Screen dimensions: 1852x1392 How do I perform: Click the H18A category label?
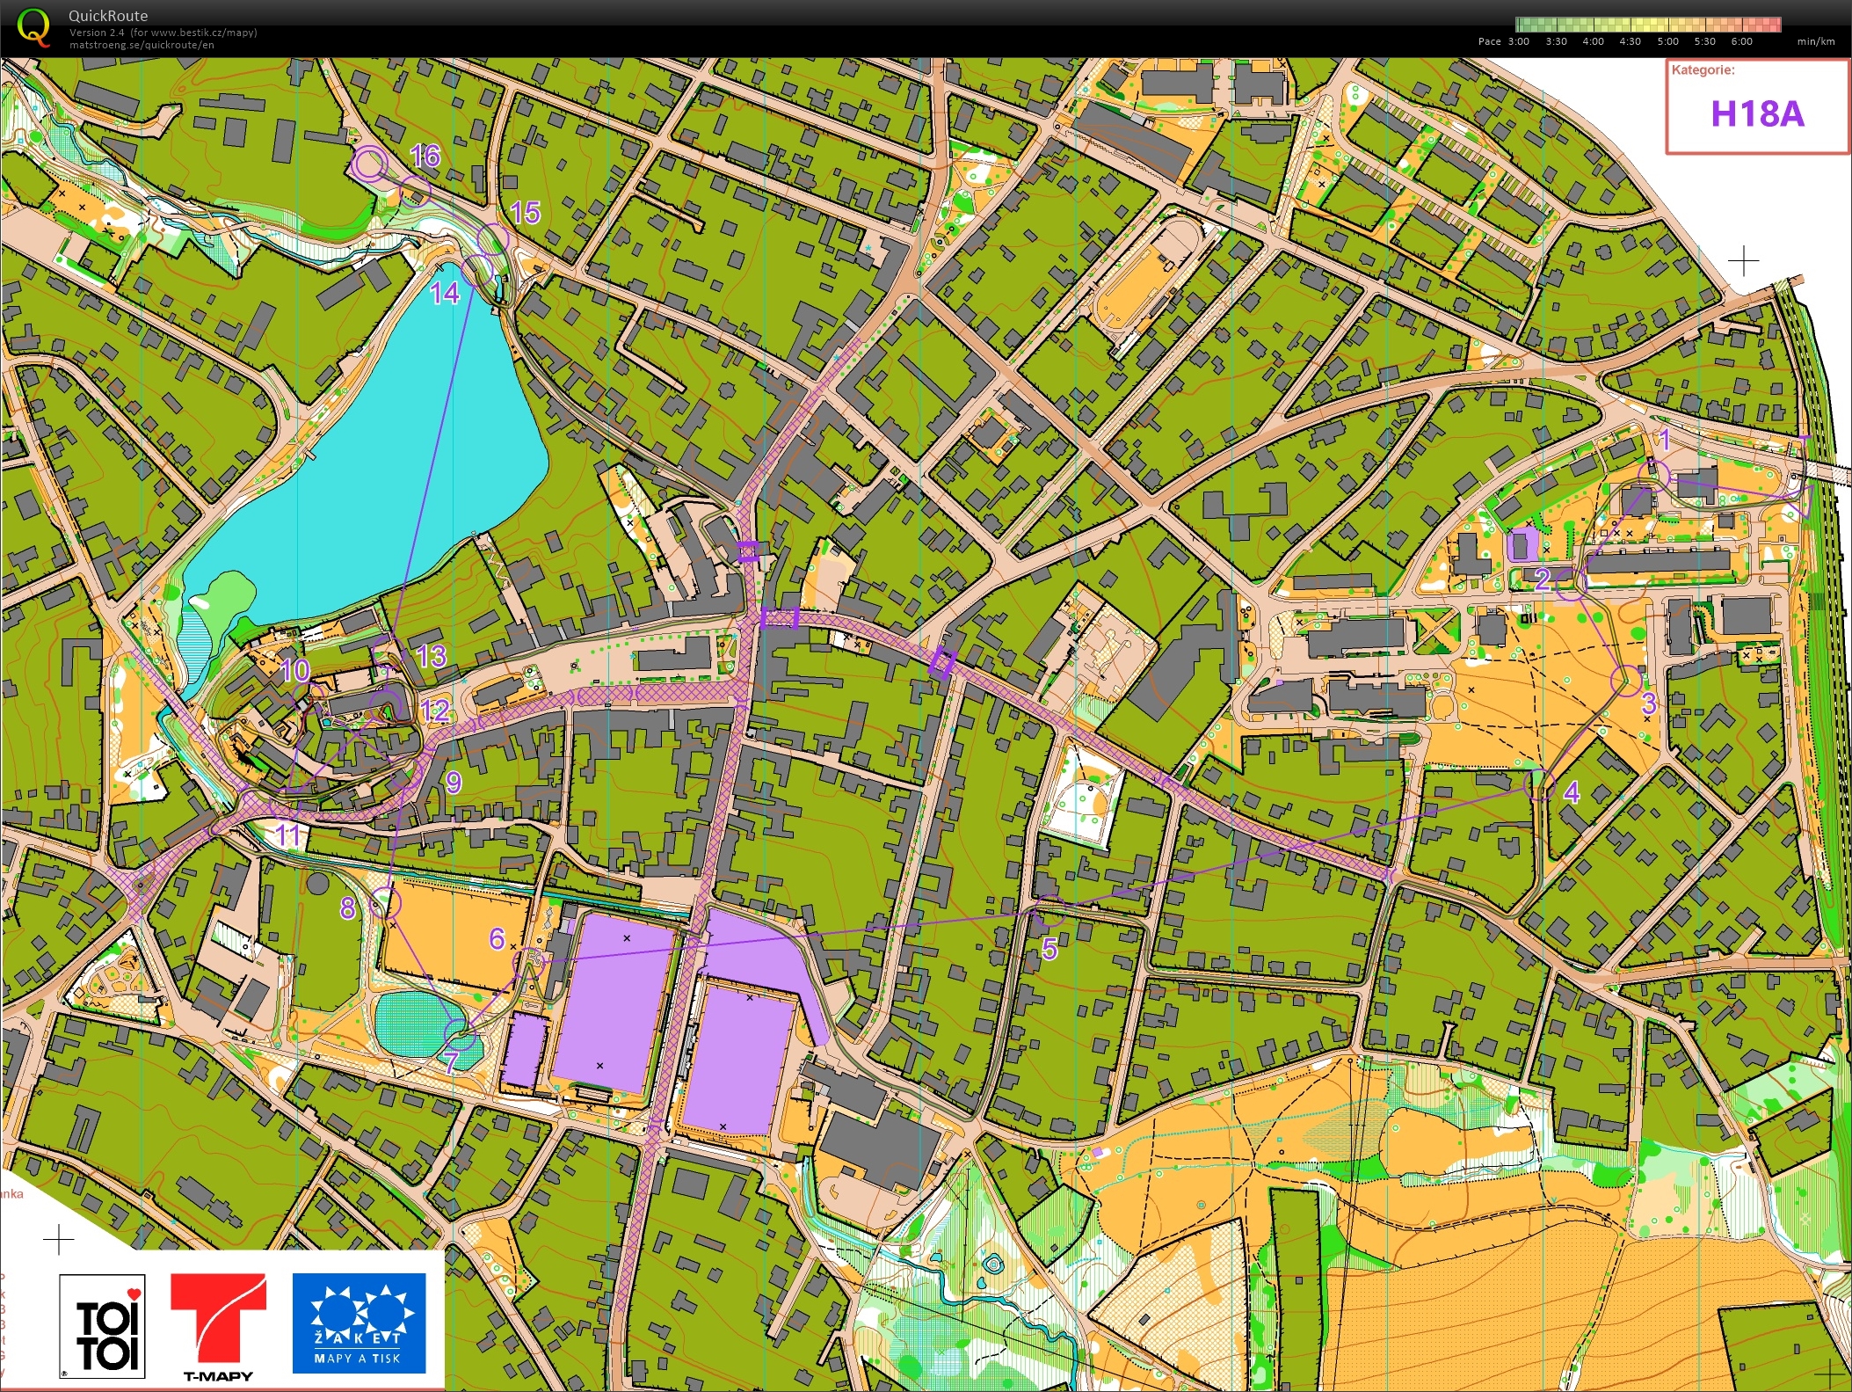click(x=1759, y=113)
